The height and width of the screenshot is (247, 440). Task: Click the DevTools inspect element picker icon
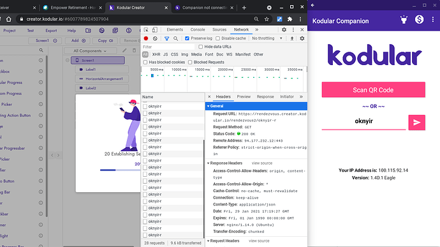[x=146, y=30]
